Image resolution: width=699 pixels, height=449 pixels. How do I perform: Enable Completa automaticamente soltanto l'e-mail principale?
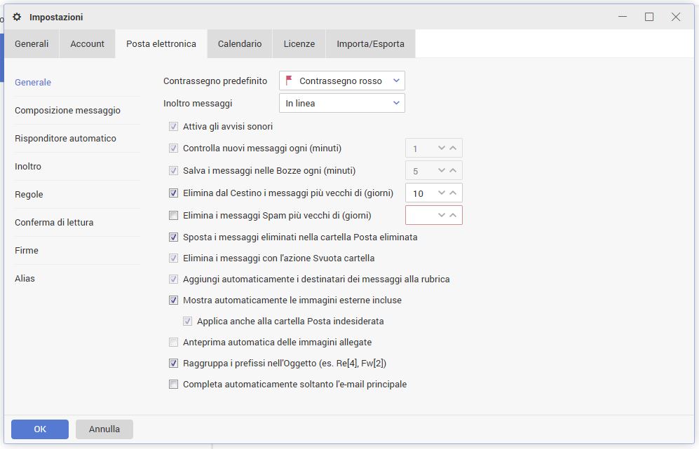pos(174,385)
